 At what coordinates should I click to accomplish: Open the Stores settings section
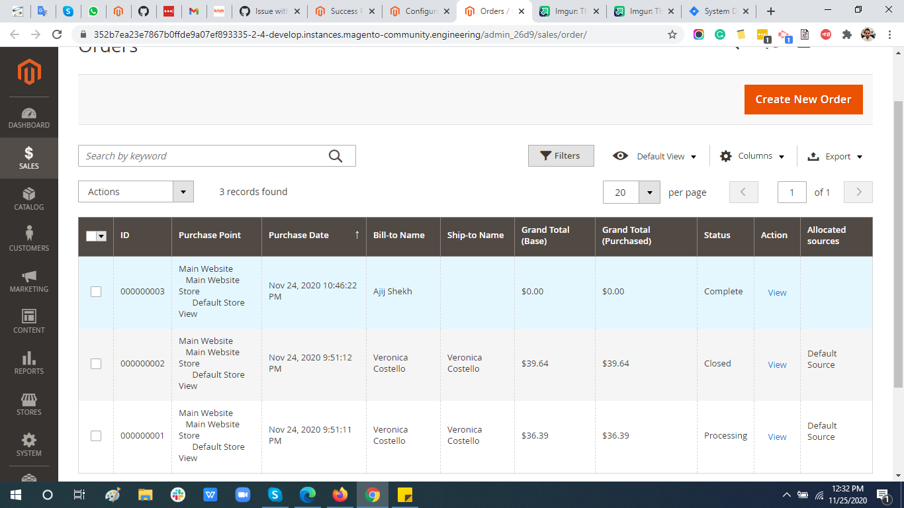[29, 404]
